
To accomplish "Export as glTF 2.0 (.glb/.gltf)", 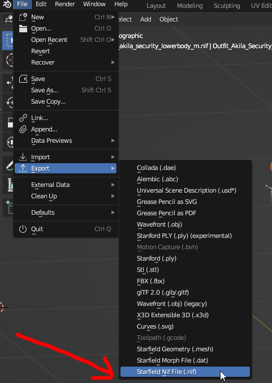I will [185, 292].
